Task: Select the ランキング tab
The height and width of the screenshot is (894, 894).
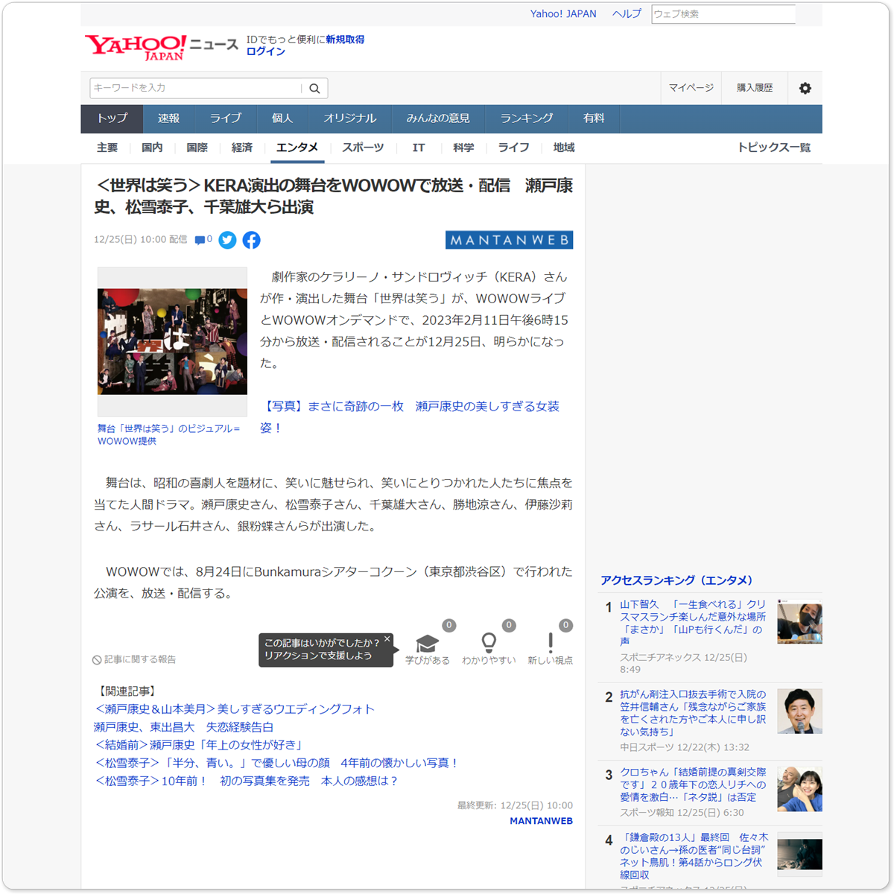Action: [527, 118]
